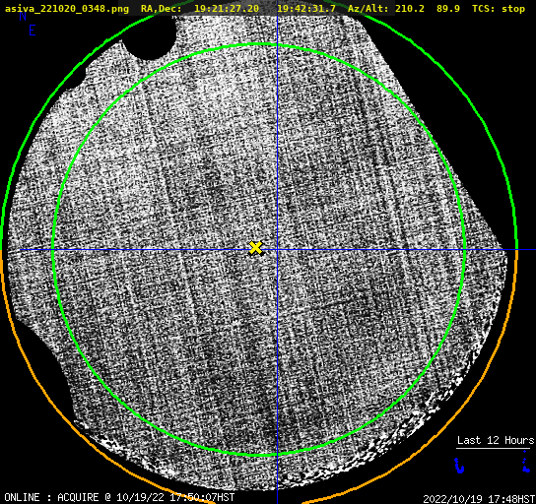536x504 pixels.
Task: Click the intersection of the blue crosshair lines
Action: click(277, 250)
